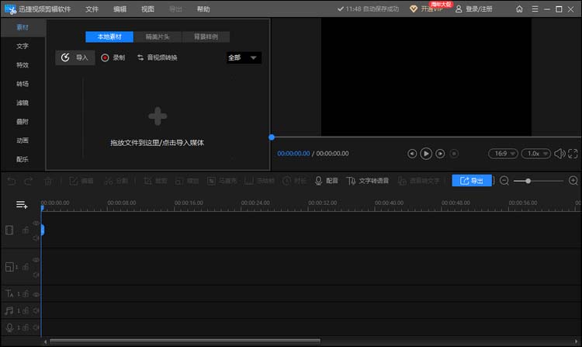Select the 编辑 edit tool
This screenshot has width=582, height=347.
(x=81, y=181)
